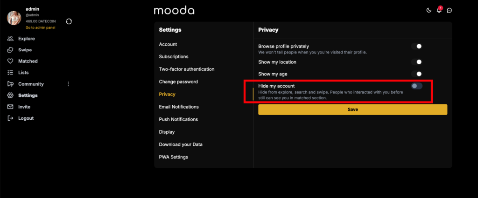Image resolution: width=478 pixels, height=198 pixels.
Task: Turn off Show my location
Action: 417,62
